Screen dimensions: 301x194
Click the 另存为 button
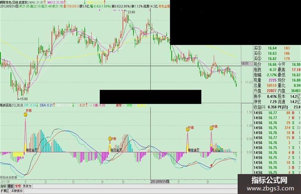27,186
